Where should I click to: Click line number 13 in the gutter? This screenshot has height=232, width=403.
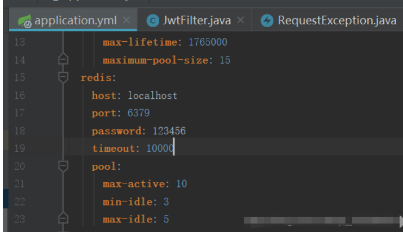[x=19, y=42]
